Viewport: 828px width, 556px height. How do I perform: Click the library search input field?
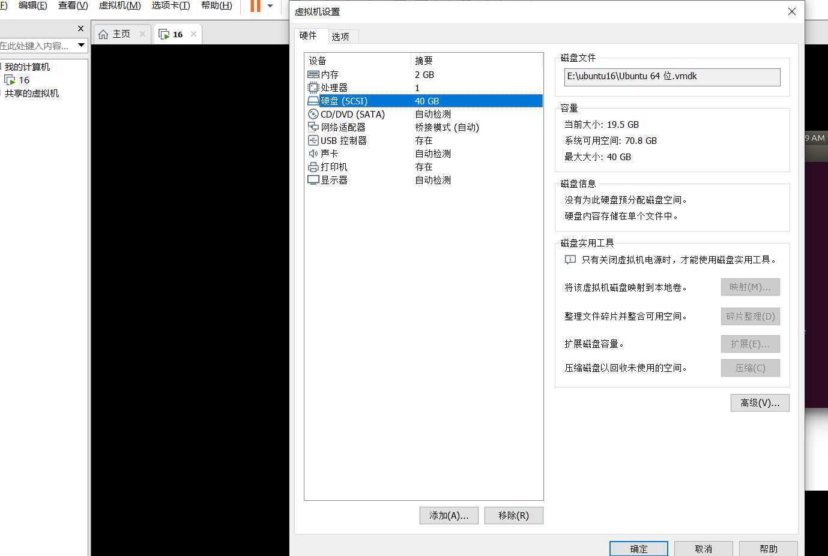click(37, 46)
